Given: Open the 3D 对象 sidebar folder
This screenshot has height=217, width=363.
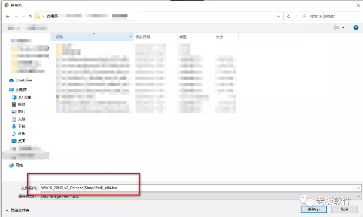Looking at the screenshot, I should (x=23, y=97).
